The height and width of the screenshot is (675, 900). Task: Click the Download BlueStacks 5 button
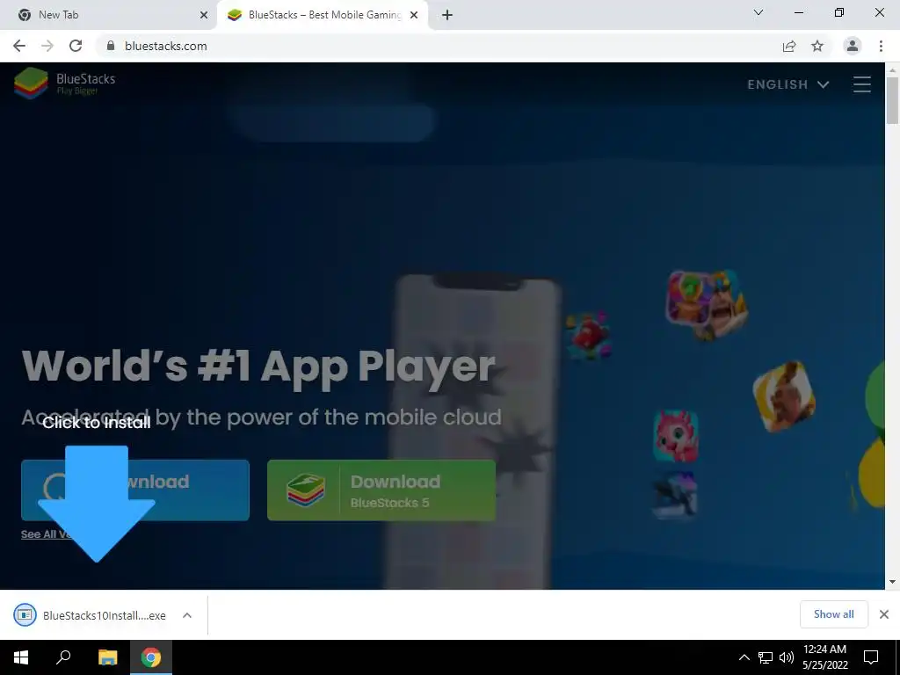coord(381,490)
